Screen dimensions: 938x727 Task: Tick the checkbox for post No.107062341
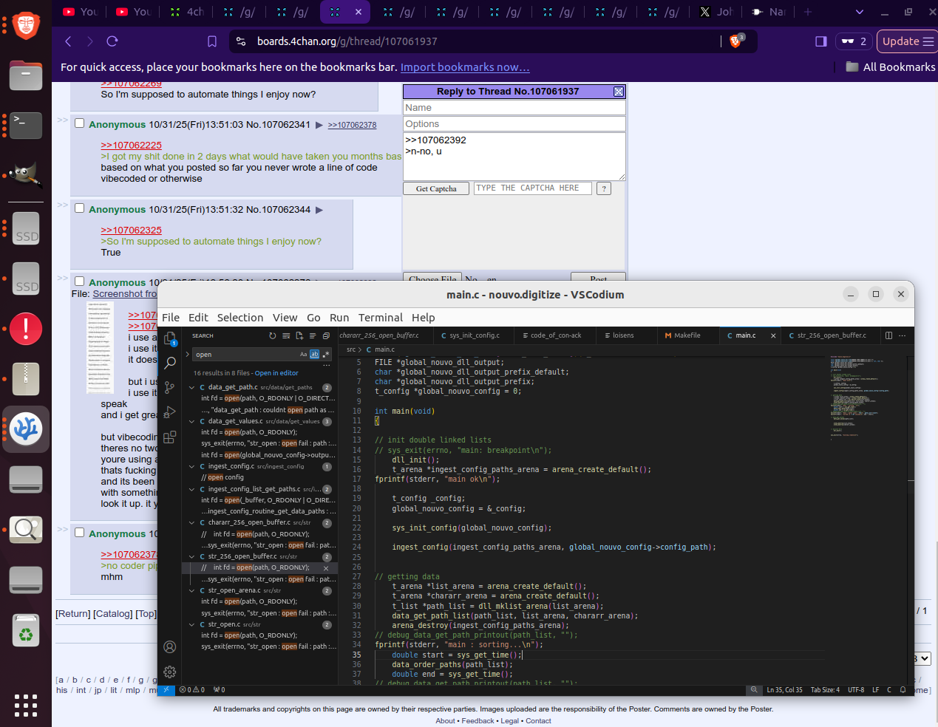pos(80,123)
